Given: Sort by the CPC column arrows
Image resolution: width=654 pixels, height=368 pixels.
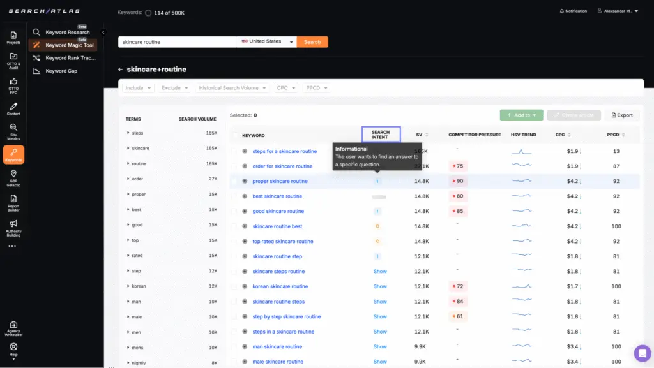Looking at the screenshot, I should [x=569, y=135].
